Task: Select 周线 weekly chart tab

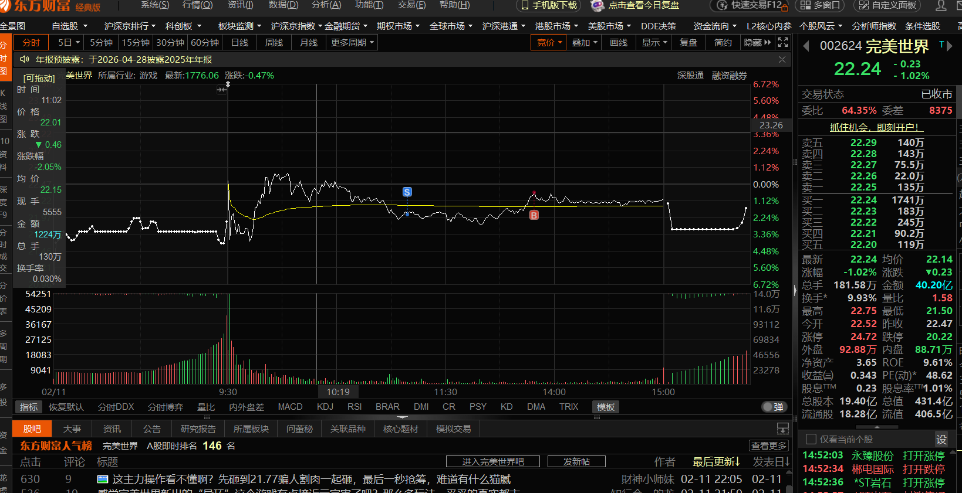Action: tap(274, 43)
